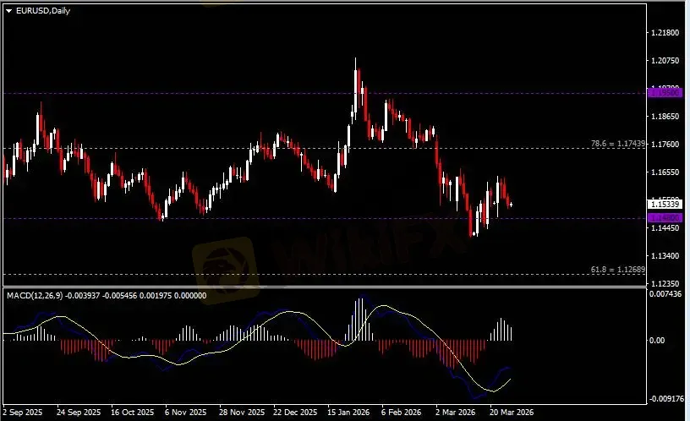
Task: Click the 61.8 = 1.12689 Fibonacci label
Action: pos(618,270)
